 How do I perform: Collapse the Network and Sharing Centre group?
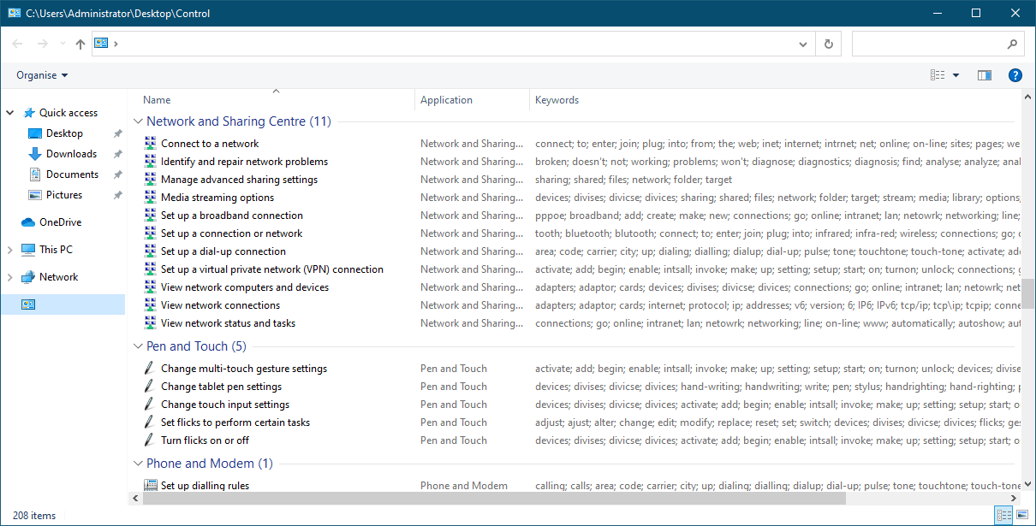(x=139, y=121)
